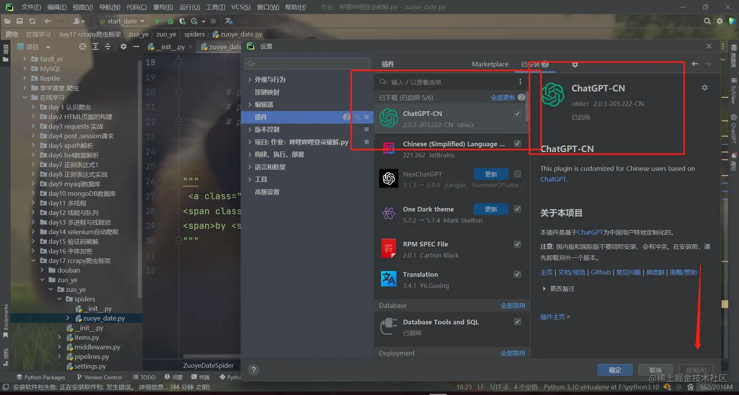Click the plugin search input field
Image resolution: width=739 pixels, height=395 pixels.
(452, 82)
